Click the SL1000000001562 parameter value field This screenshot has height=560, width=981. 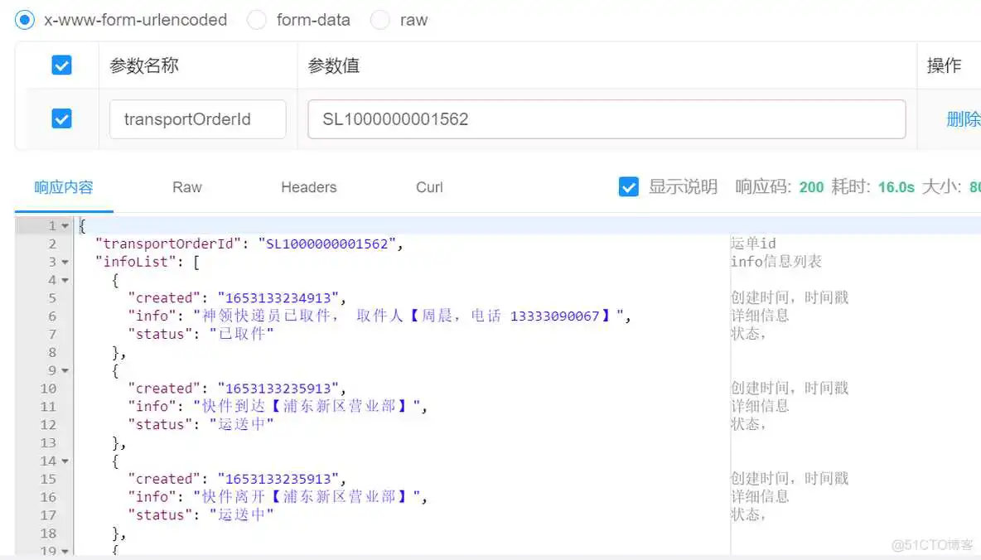pos(606,119)
